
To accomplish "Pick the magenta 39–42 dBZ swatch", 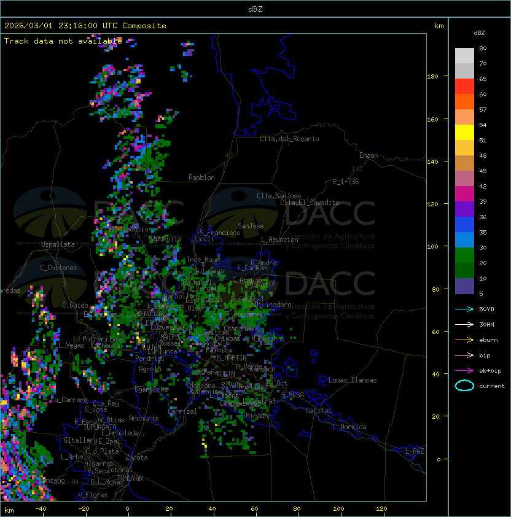I will tap(464, 194).
